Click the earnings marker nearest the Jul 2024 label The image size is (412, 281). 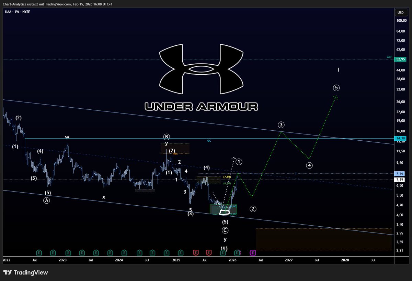[x=153, y=252]
